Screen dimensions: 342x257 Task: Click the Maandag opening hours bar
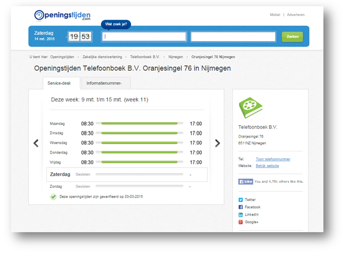click(x=139, y=124)
